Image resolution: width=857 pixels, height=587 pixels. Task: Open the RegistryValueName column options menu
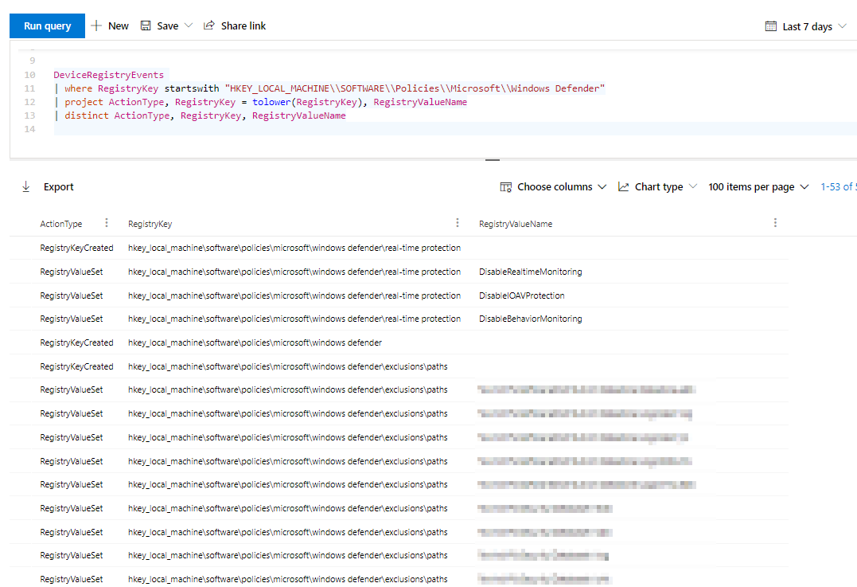click(774, 223)
